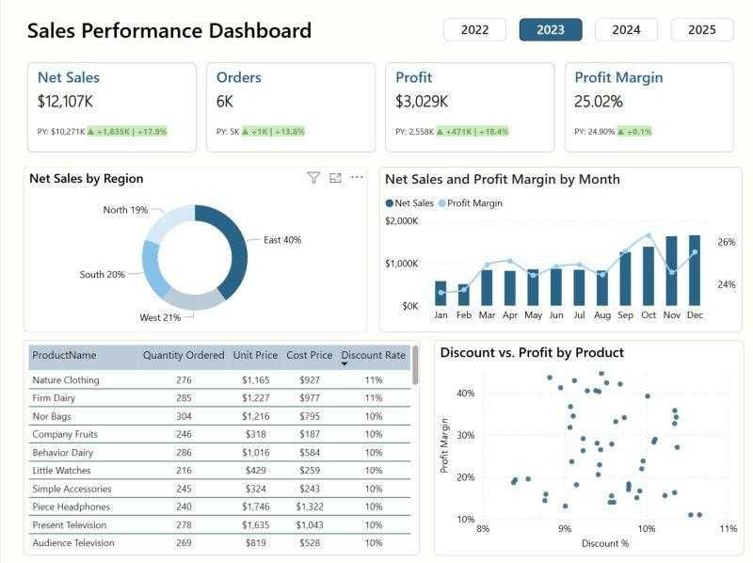Select the Sep bar in monthly chart
This screenshot has height=563, width=753.
coord(625,279)
